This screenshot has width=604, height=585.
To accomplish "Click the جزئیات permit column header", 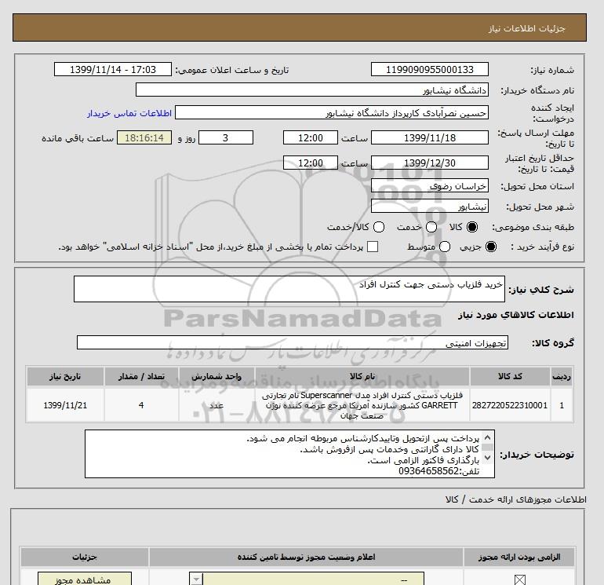I will 85,558.
